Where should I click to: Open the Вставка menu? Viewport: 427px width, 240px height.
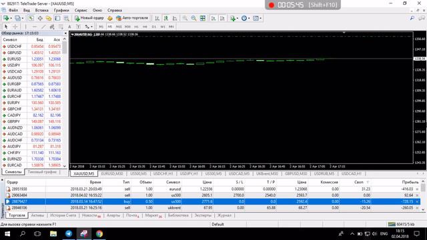click(x=41, y=11)
